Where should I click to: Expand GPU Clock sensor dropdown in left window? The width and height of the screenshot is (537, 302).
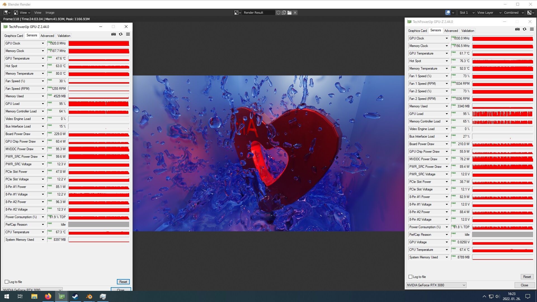coord(43,43)
